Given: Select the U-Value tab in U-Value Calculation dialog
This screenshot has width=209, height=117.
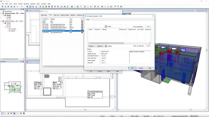Looking at the screenshot, I should point(88,19).
